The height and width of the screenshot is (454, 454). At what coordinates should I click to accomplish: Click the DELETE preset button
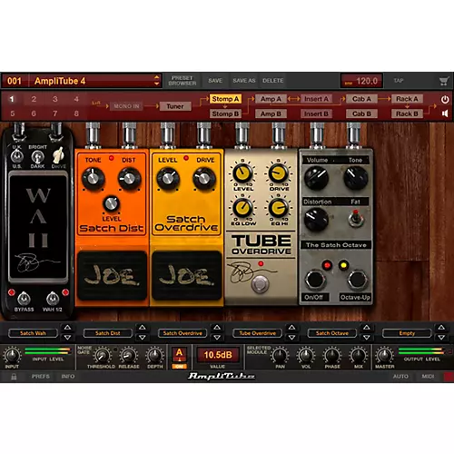[272, 81]
